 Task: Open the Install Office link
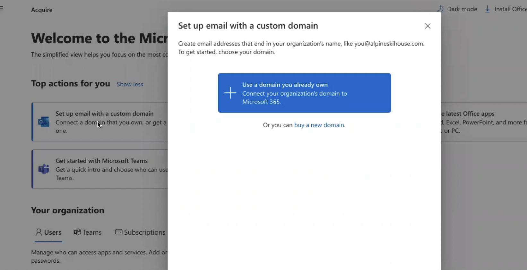click(505, 9)
